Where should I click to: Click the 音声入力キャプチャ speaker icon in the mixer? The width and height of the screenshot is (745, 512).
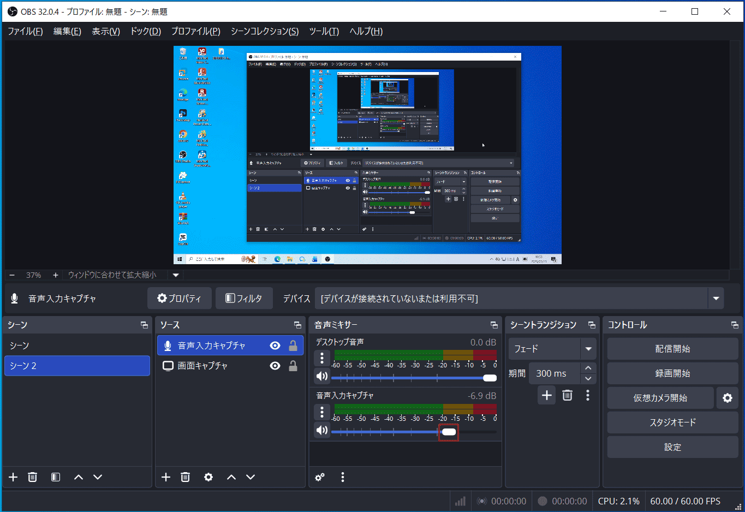tap(321, 430)
